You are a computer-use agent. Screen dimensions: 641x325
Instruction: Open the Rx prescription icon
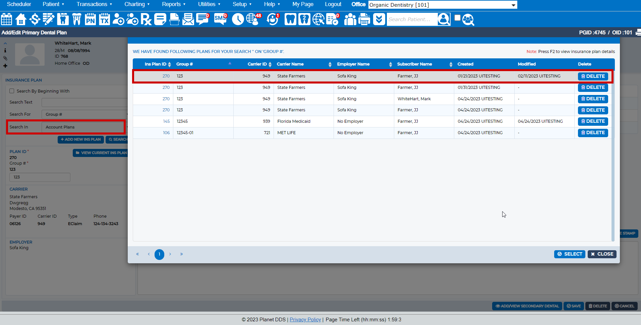146,19
